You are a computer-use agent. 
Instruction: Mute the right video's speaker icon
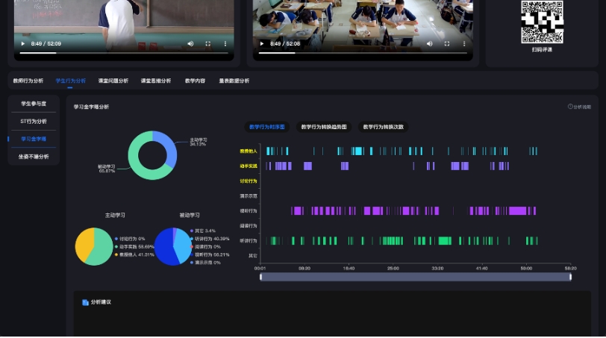click(x=429, y=44)
